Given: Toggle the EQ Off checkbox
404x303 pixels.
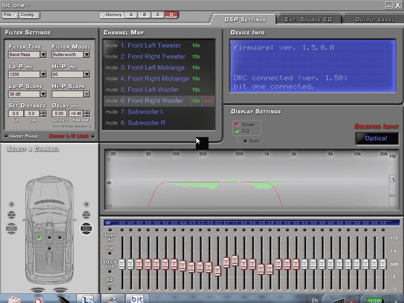Looking at the screenshot, I should [x=110, y=288].
